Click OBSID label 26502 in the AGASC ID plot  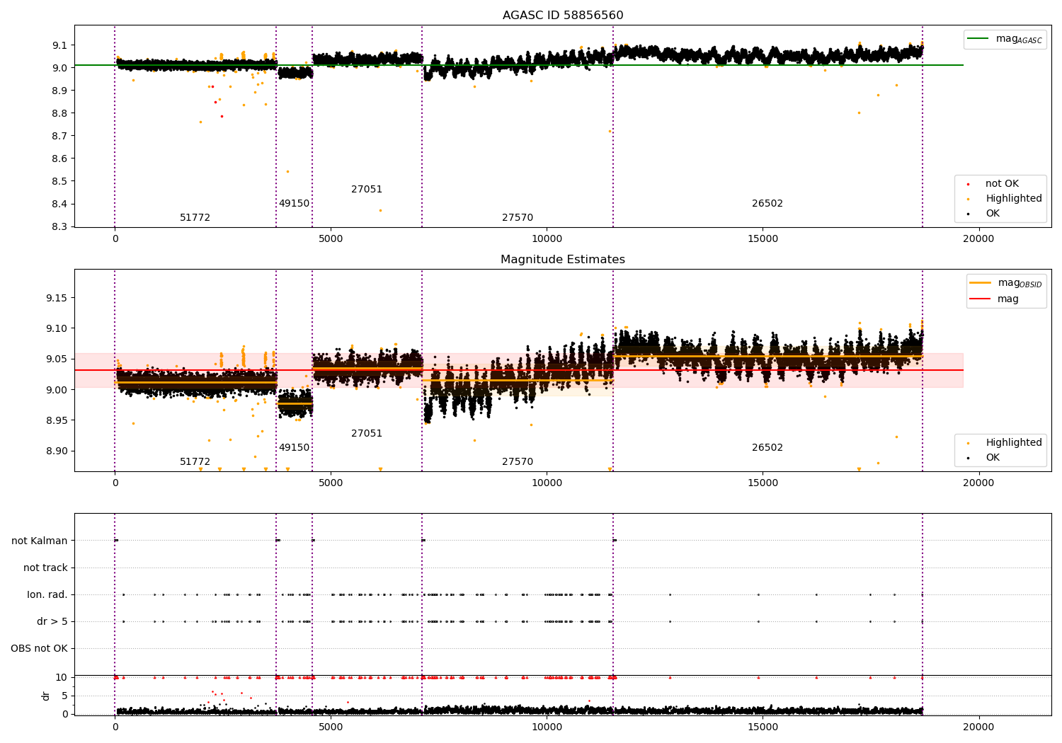click(767, 204)
